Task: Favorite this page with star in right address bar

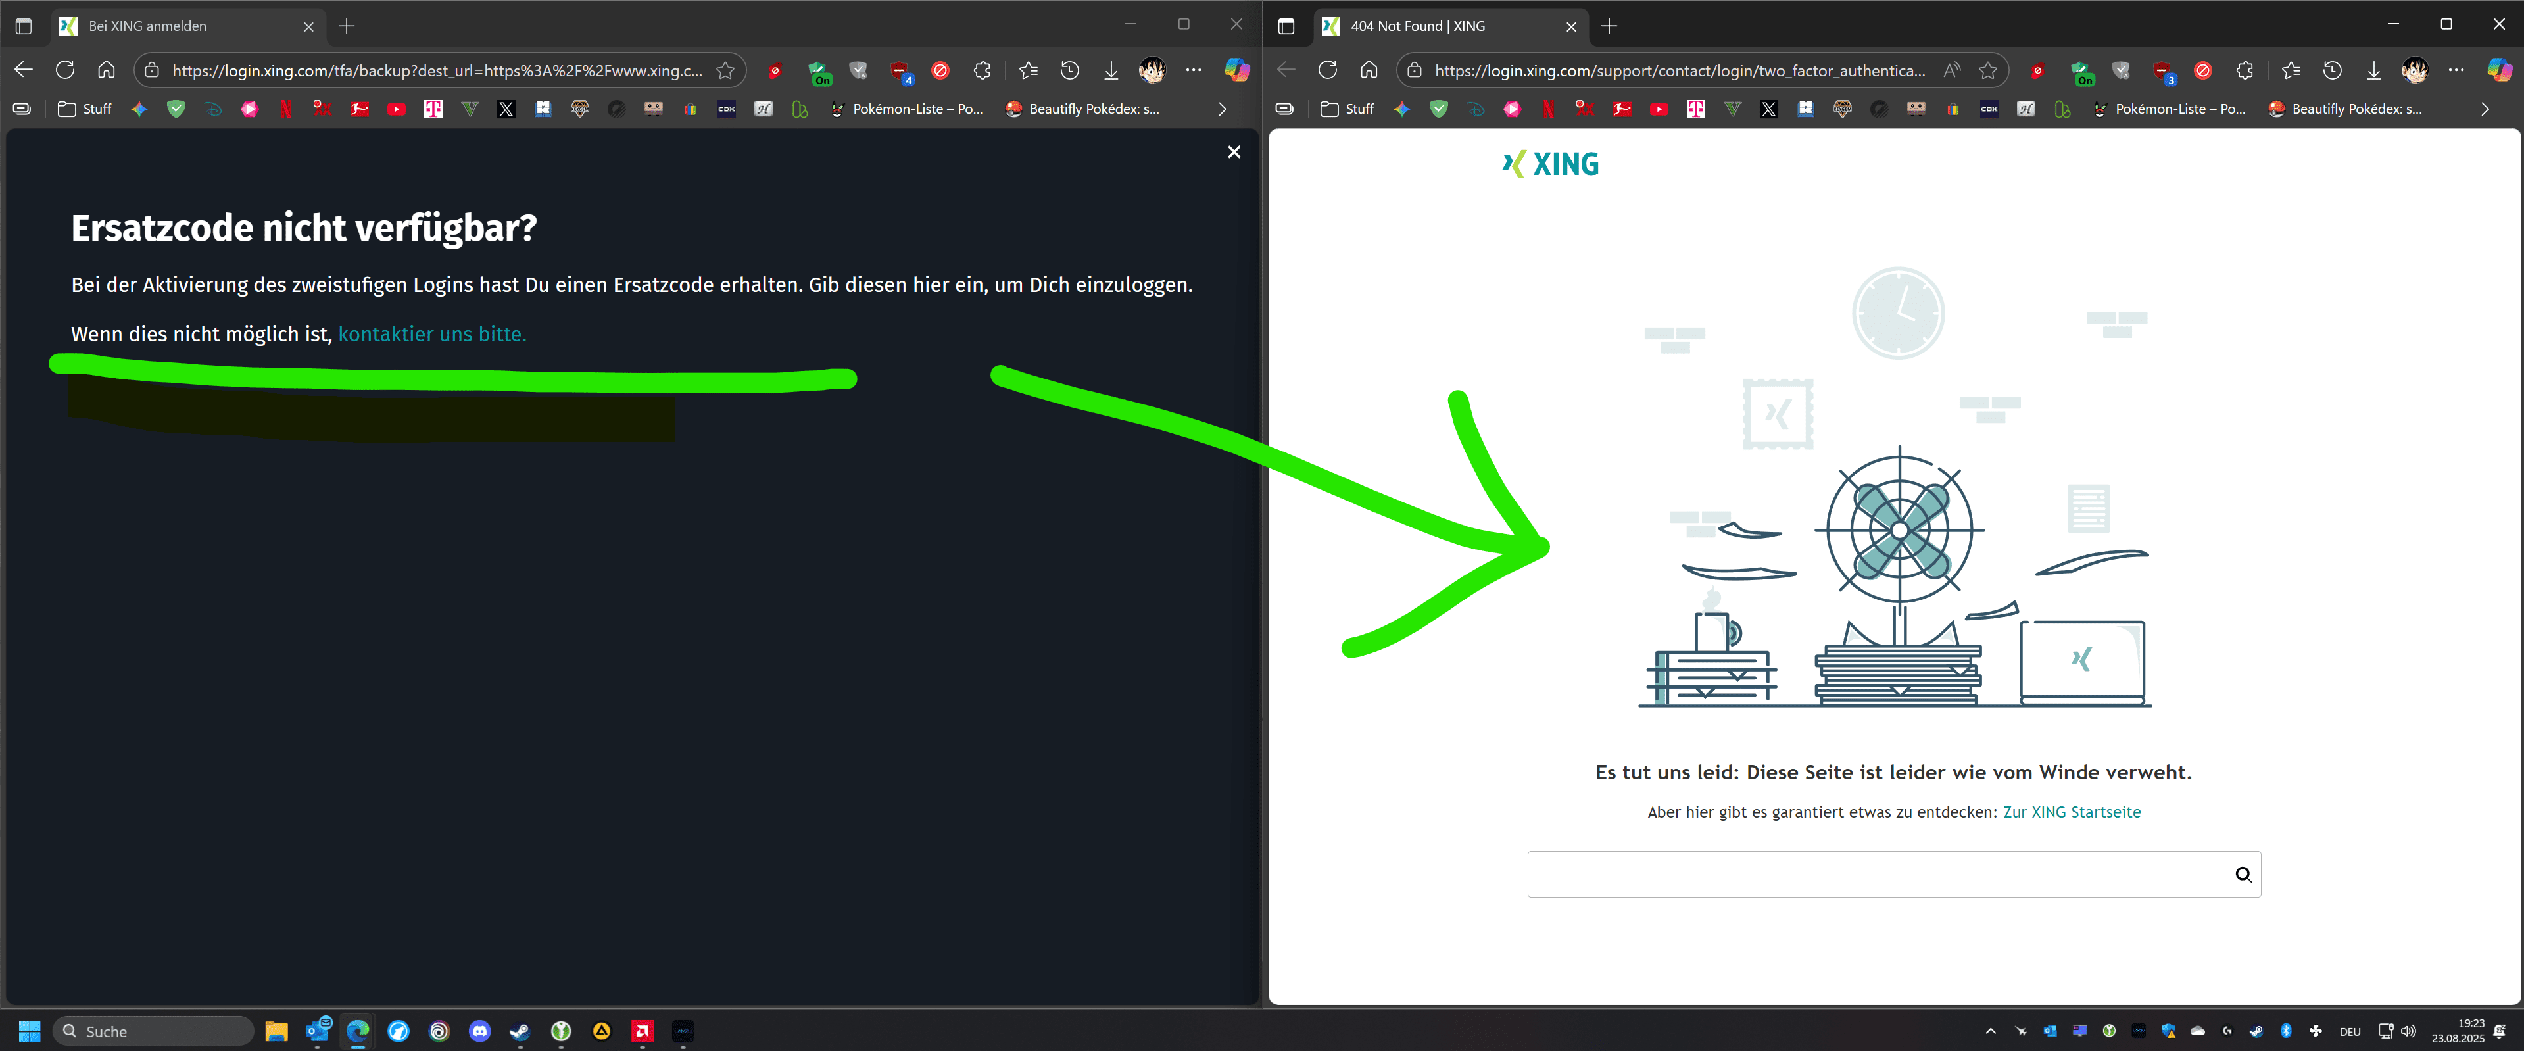Action: tap(1987, 70)
